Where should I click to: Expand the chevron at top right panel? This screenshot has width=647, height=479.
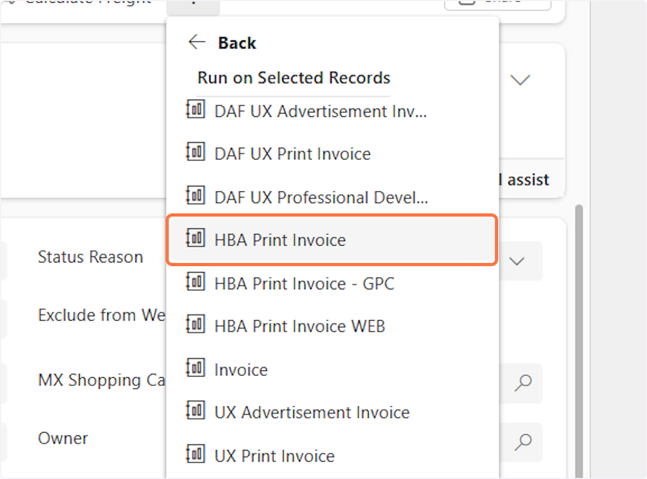[x=520, y=80]
